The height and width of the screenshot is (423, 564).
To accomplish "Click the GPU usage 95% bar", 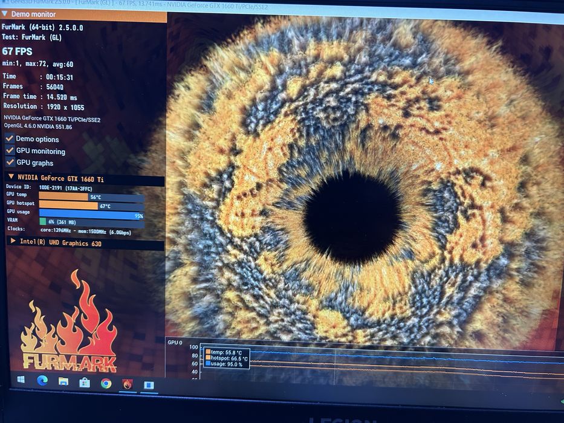I will click(x=92, y=215).
